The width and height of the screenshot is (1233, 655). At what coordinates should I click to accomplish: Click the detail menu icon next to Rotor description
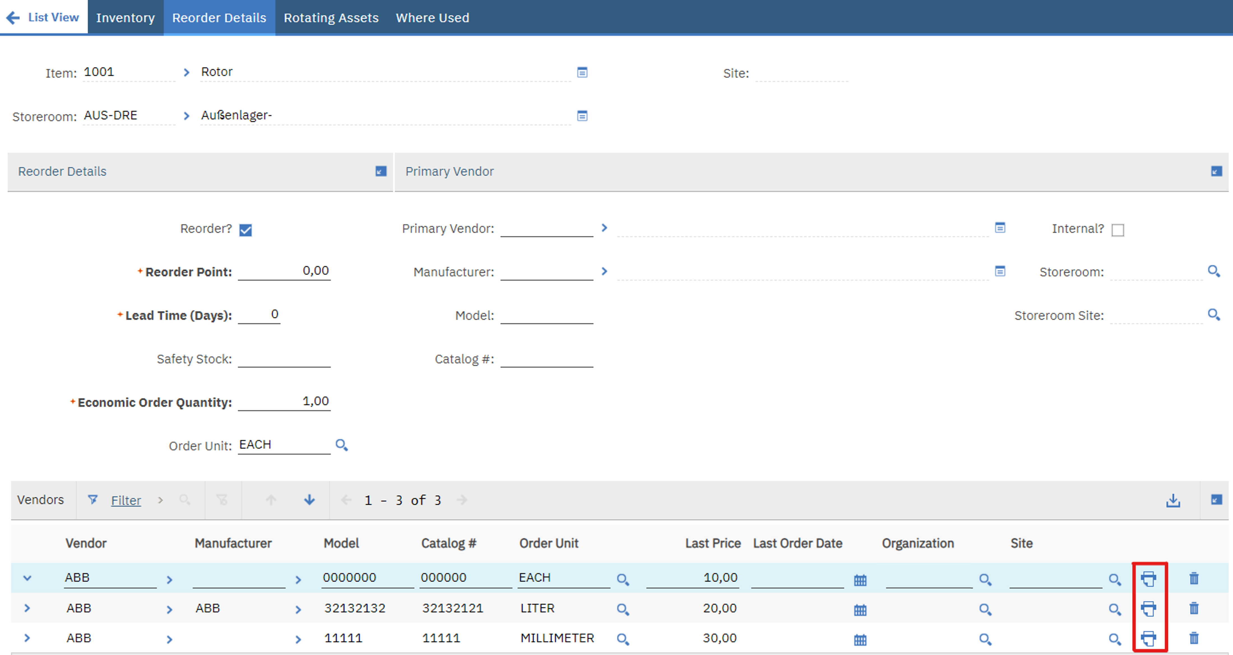[582, 72]
